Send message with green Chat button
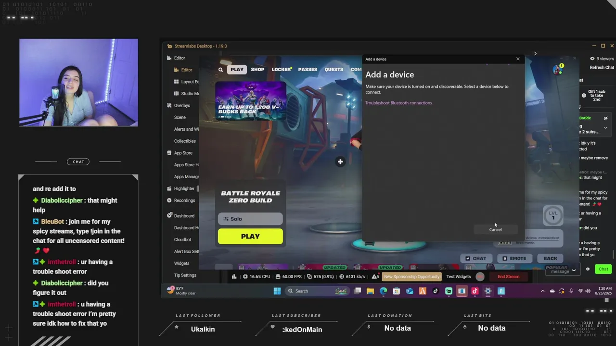Image resolution: width=616 pixels, height=346 pixels. [603, 269]
